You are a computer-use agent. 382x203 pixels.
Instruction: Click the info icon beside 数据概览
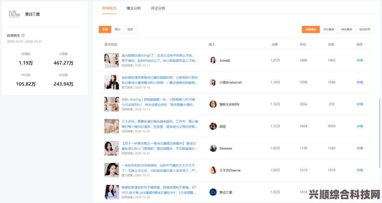pos(23,35)
